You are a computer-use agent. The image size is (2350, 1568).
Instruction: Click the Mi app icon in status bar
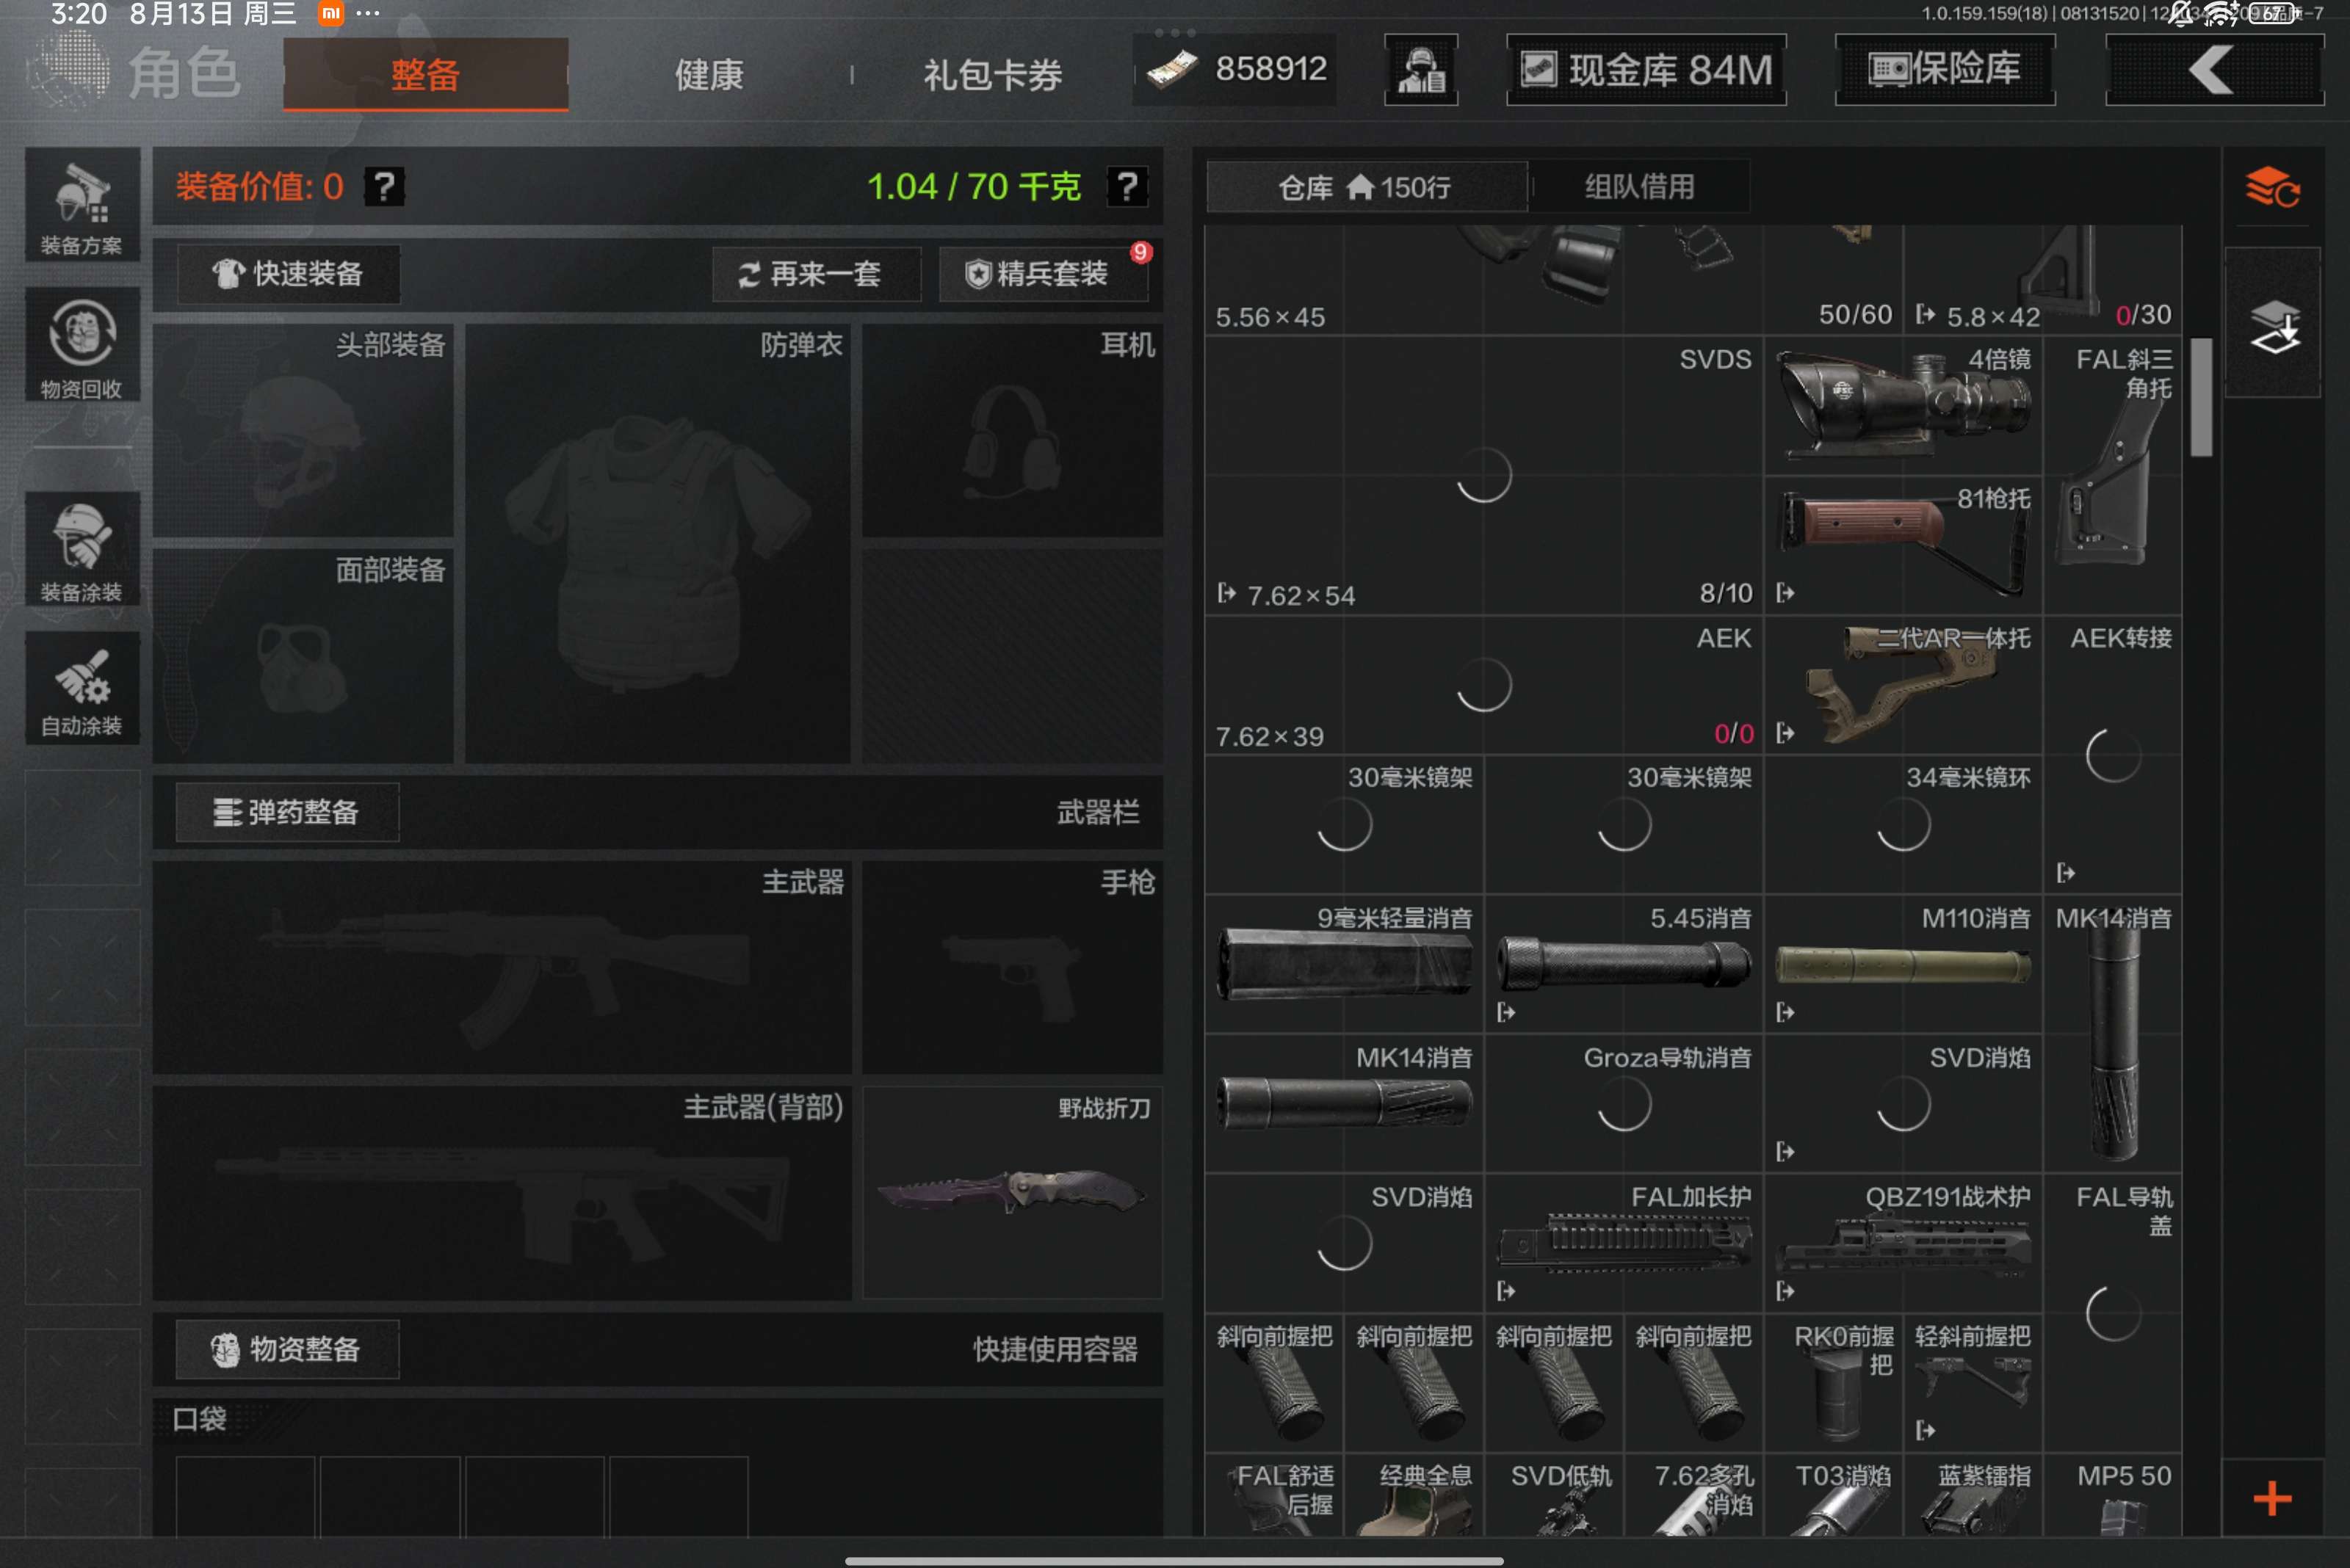tap(331, 13)
